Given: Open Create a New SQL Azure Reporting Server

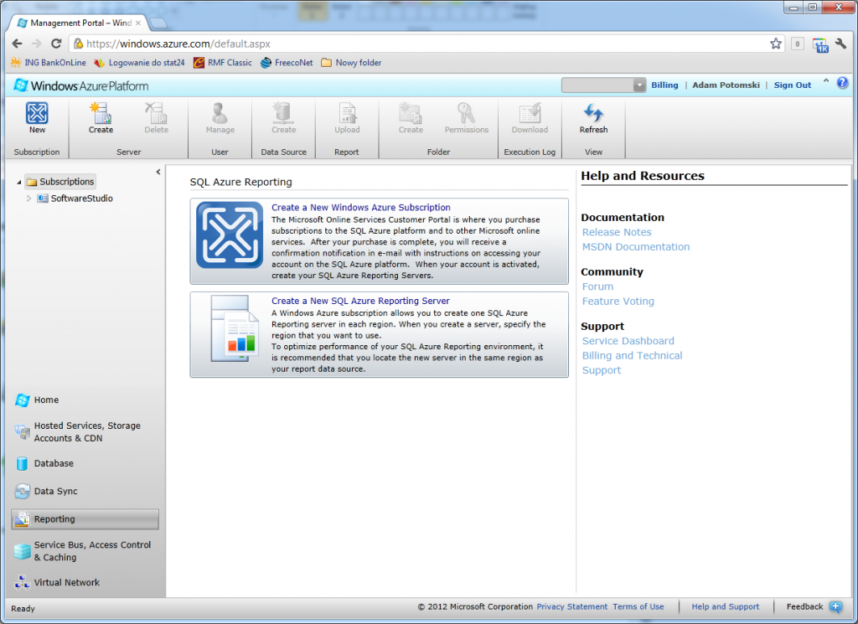Looking at the screenshot, I should pyautogui.click(x=360, y=301).
